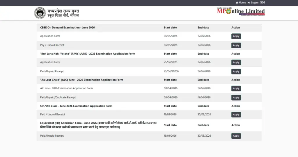Apply for Alc June - 2026 Examination form
Image resolution: width=298 pixels, height=157 pixels.
point(236,88)
